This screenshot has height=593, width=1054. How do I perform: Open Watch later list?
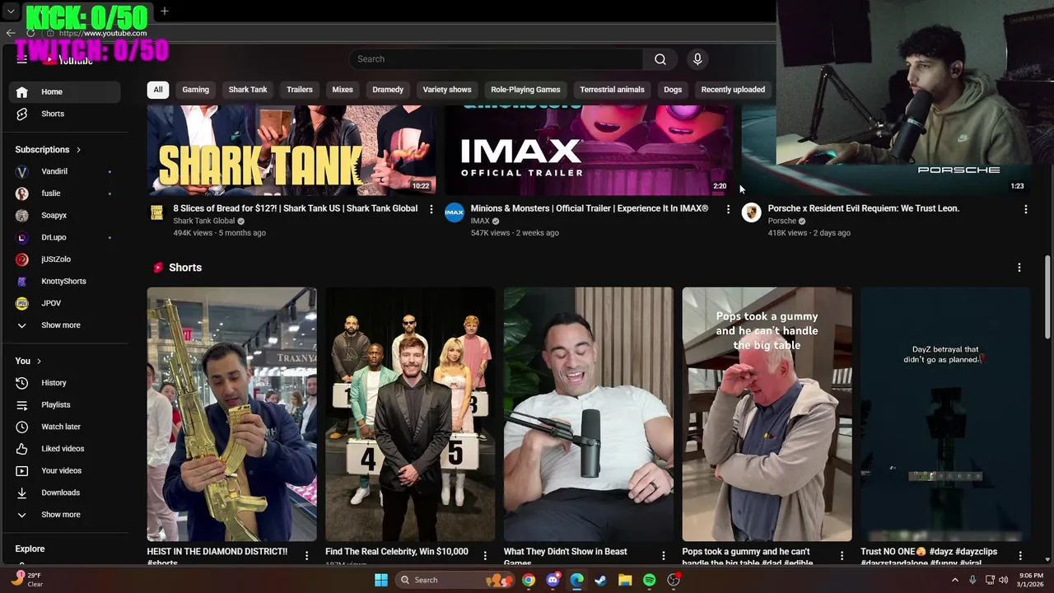pos(64,427)
